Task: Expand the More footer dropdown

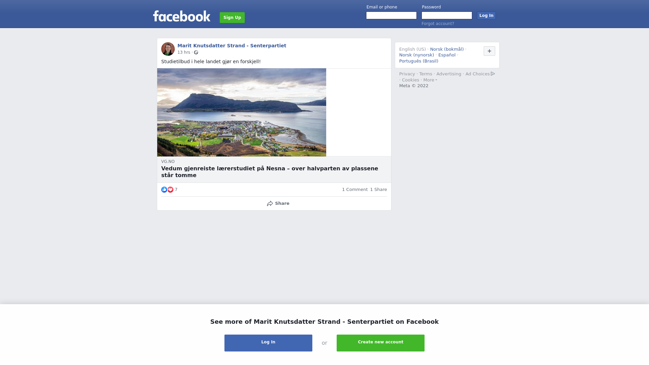Action: [x=430, y=80]
